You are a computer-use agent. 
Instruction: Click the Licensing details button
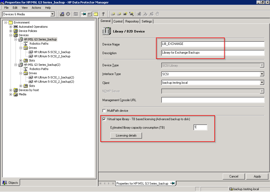(x=126, y=135)
